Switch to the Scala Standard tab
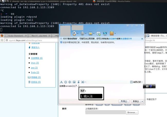Viewport: 167px width, 117px height. (x=16, y=36)
